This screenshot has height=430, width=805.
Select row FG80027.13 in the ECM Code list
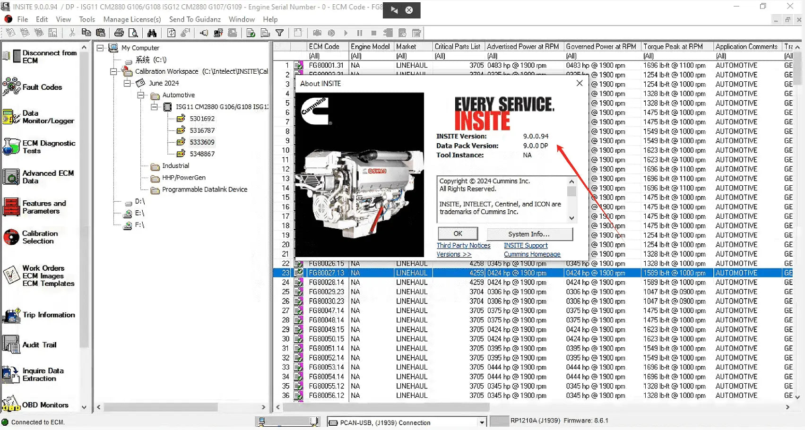point(326,273)
